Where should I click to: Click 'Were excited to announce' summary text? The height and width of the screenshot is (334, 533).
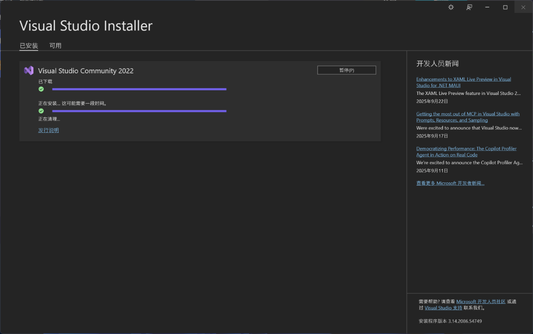coord(469,128)
